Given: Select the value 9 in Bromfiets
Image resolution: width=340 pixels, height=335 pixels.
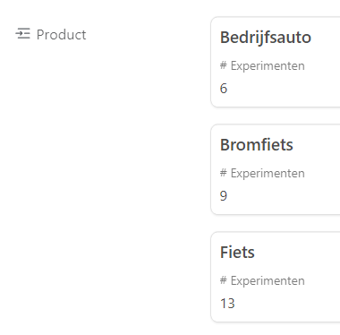Looking at the screenshot, I should 224,196.
